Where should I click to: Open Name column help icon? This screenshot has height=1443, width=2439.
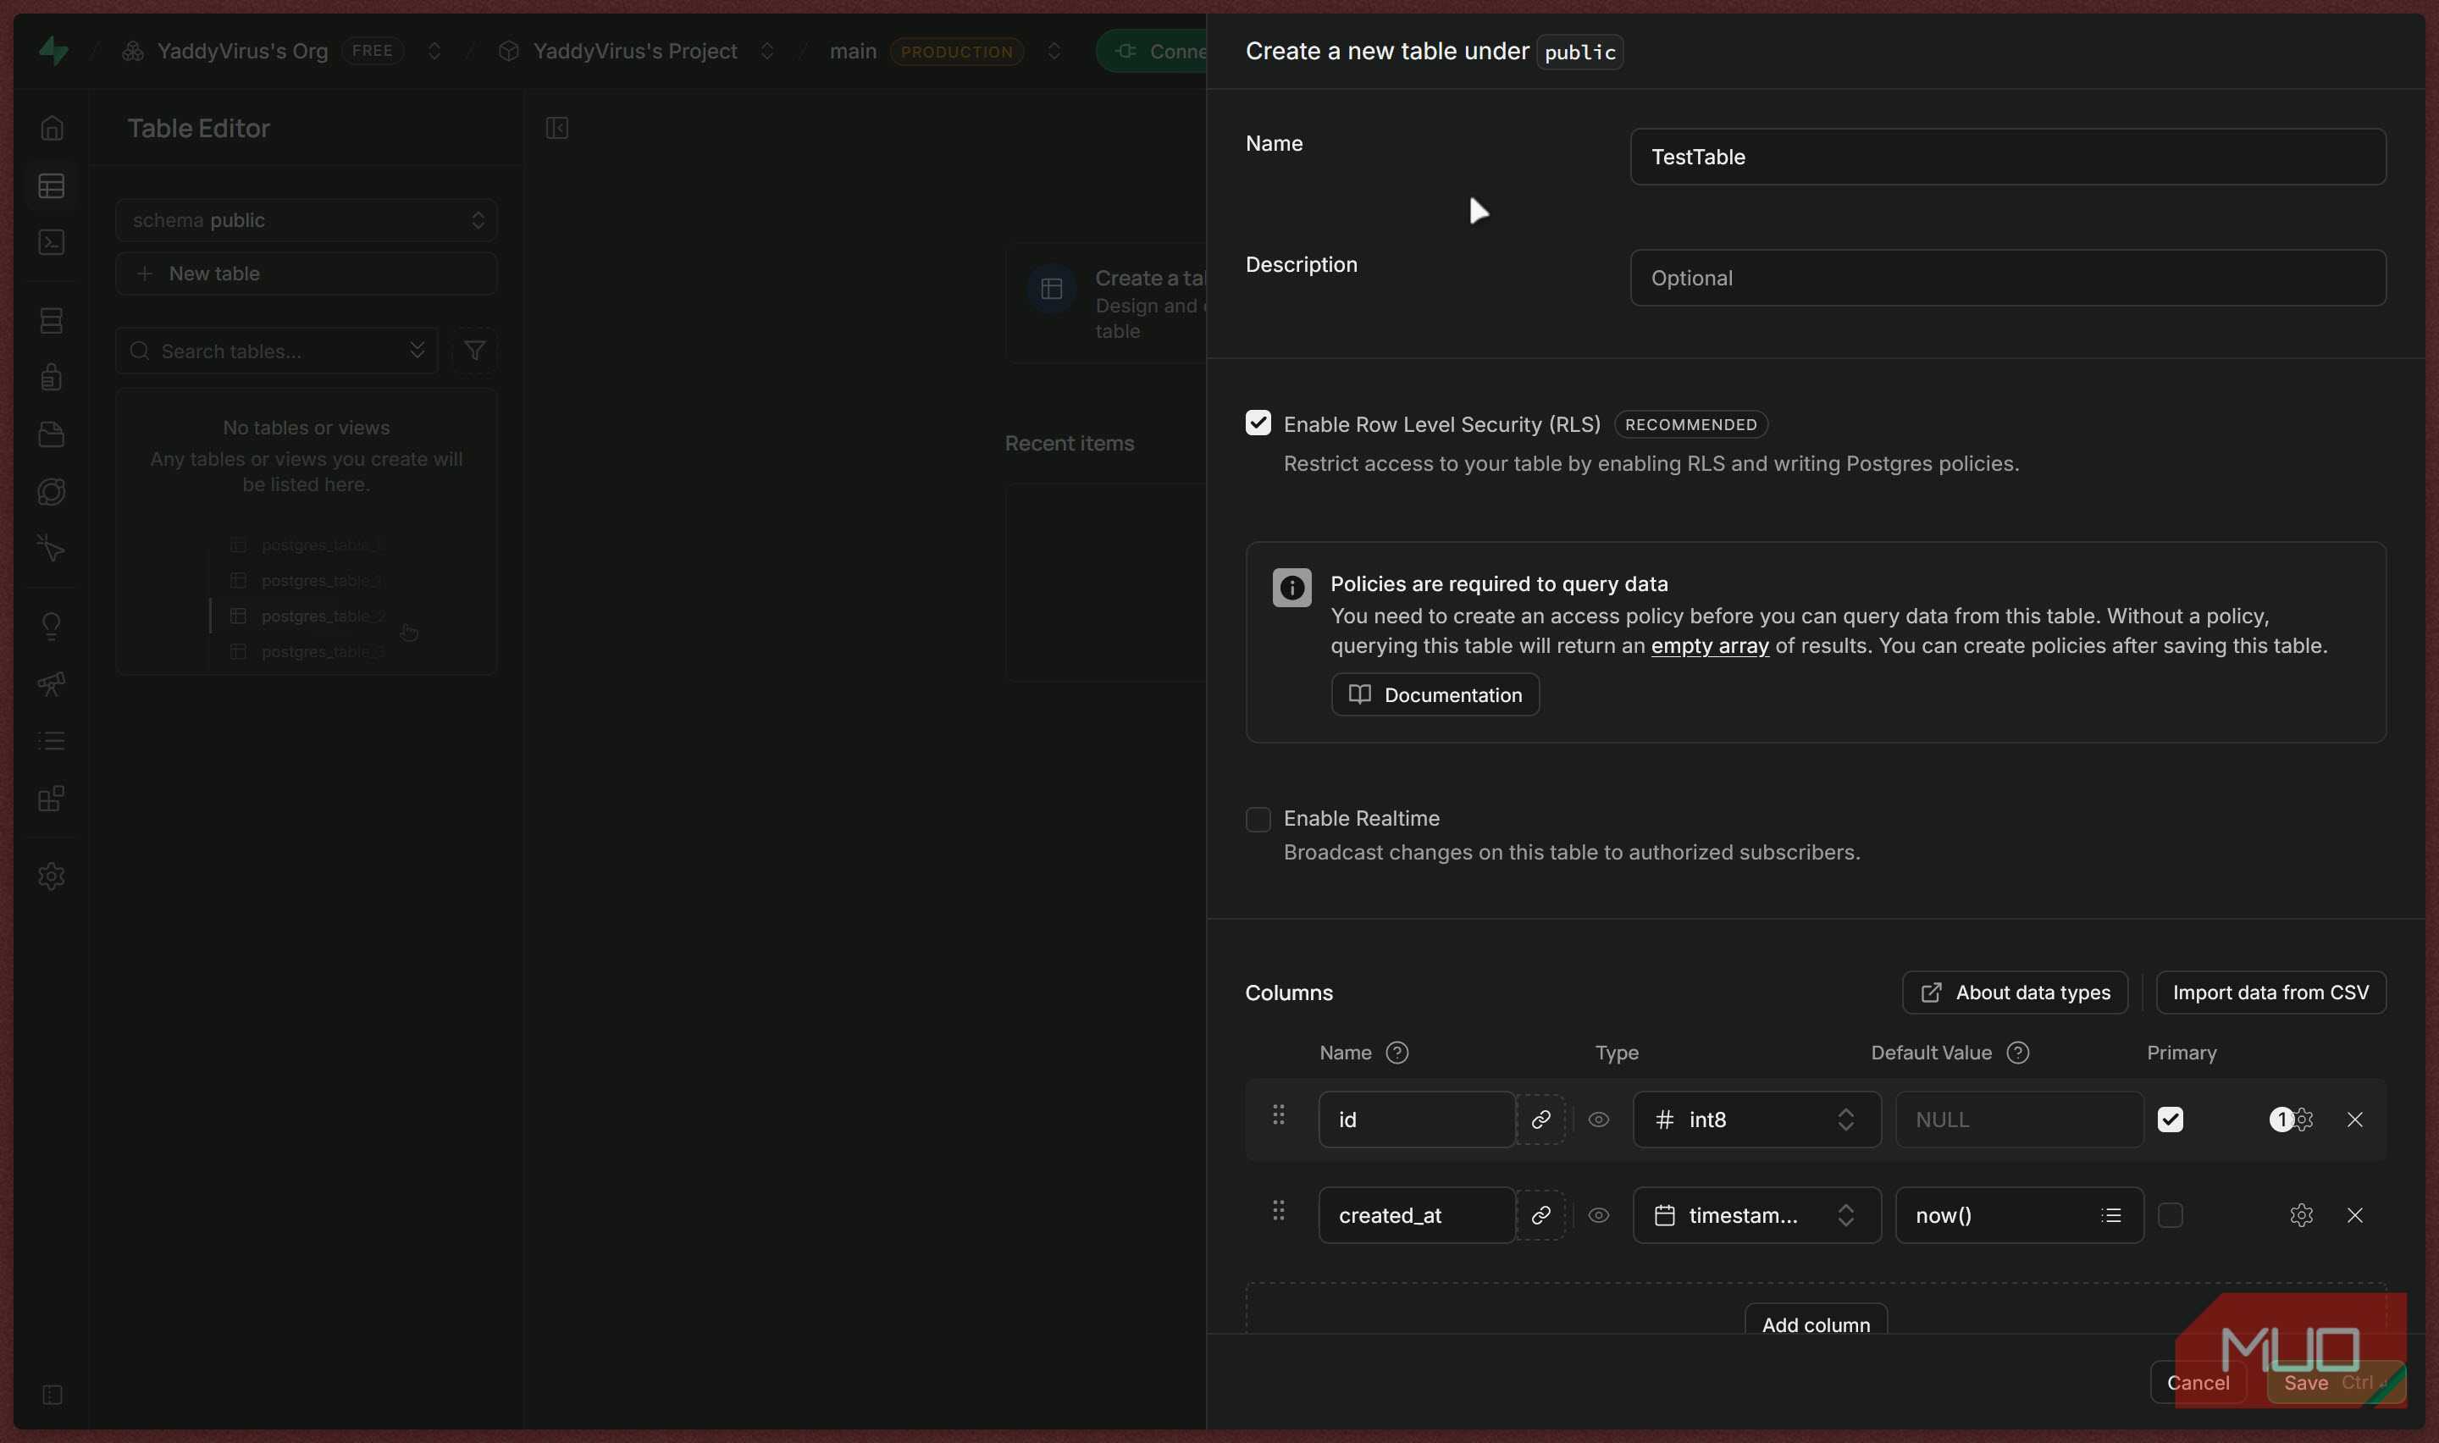coord(1396,1052)
